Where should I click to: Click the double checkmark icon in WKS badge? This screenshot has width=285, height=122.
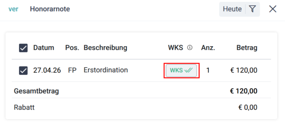pyautogui.click(x=188, y=70)
